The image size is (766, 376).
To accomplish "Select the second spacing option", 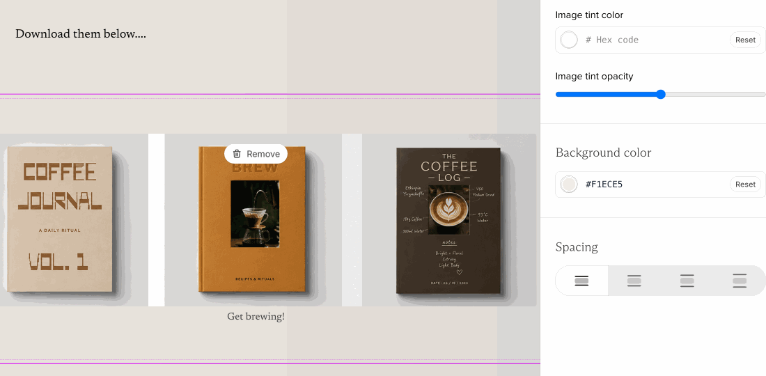I will pyautogui.click(x=634, y=281).
